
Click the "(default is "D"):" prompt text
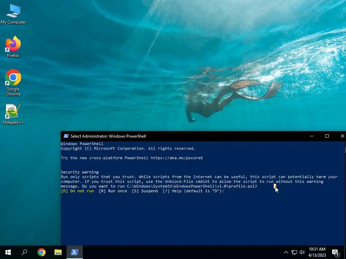pyautogui.click(x=204, y=191)
